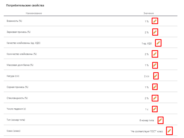This screenshot has height=138, width=184.
Task: Modify the Стекловидность (%) value with pencil
Action: point(155,98)
